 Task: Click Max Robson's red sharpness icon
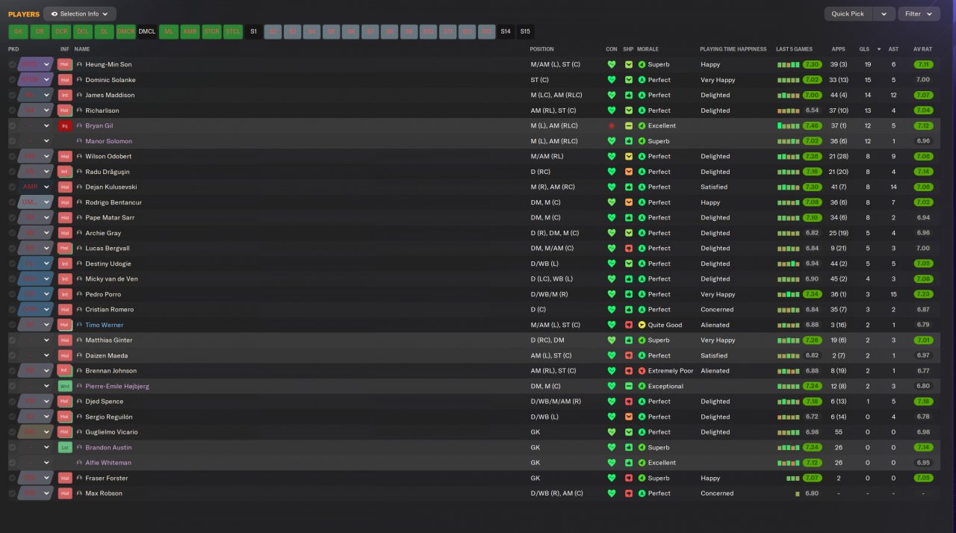point(629,493)
